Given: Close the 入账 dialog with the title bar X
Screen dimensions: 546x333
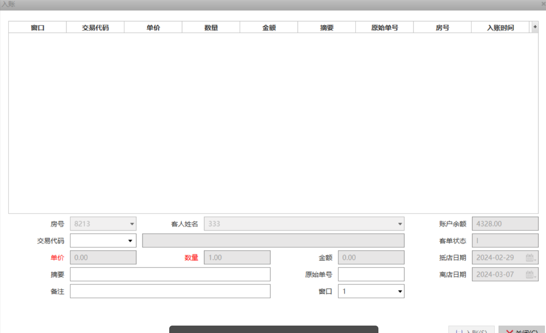Looking at the screenshot, I should (x=543, y=4).
